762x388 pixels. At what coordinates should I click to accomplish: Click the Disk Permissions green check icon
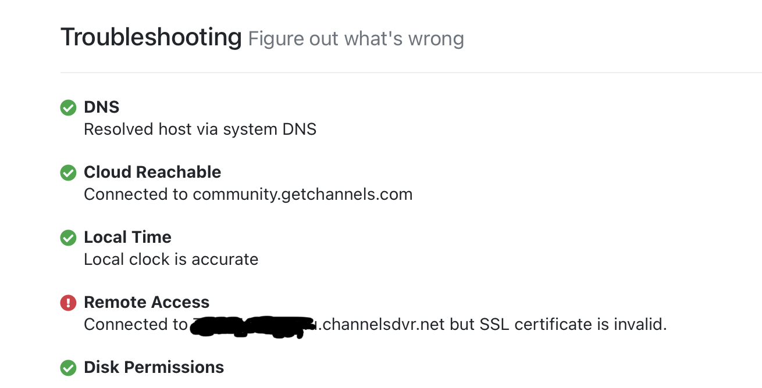pyautogui.click(x=68, y=368)
